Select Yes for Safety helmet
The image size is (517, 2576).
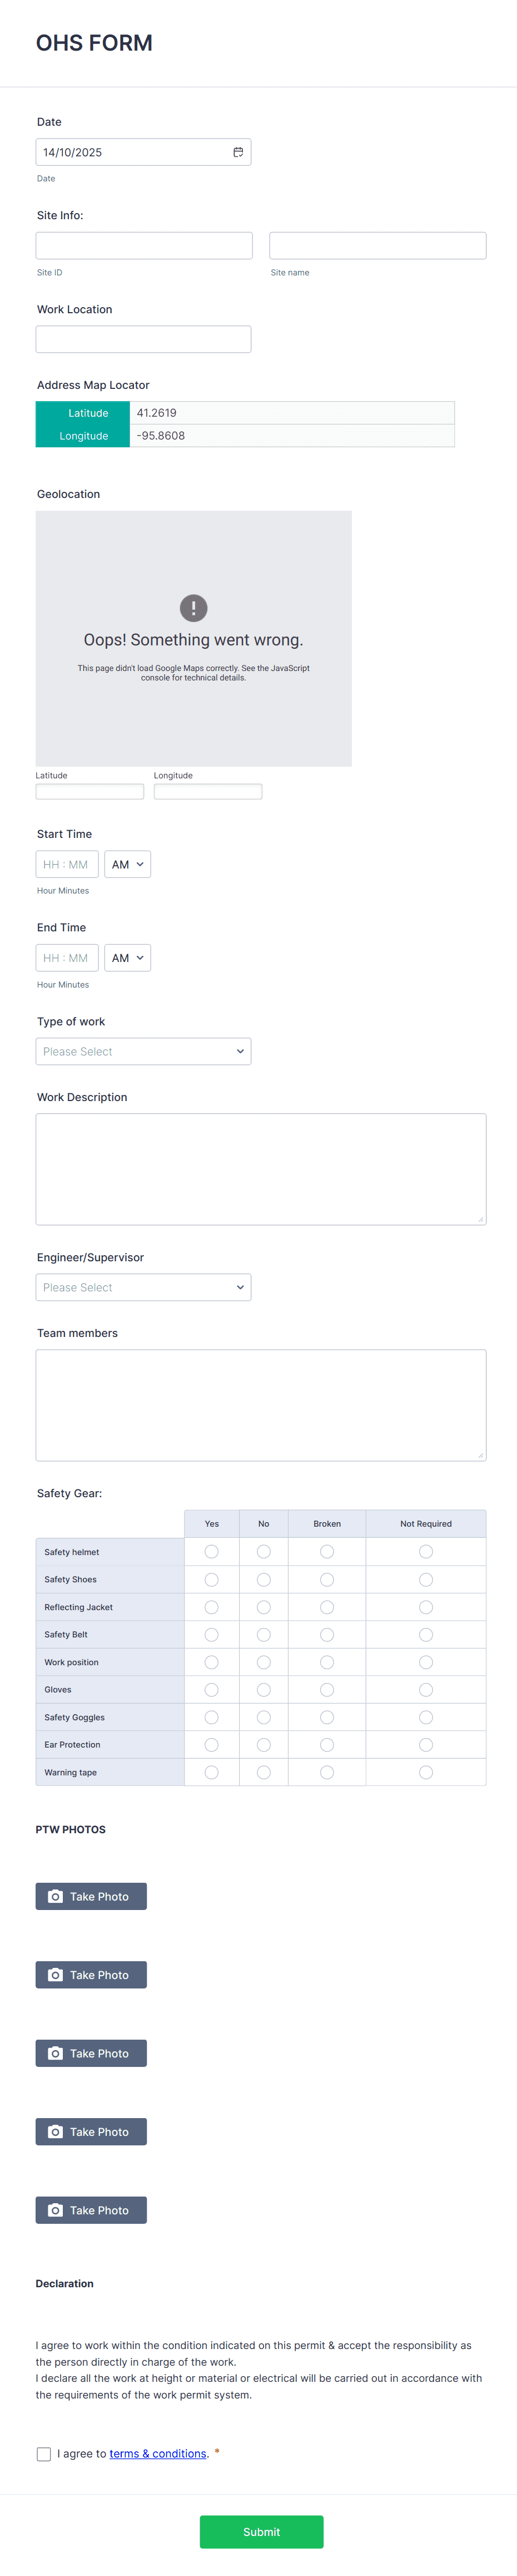click(x=211, y=1551)
